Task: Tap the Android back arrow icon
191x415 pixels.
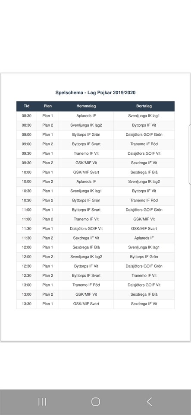Action: click(x=149, y=402)
